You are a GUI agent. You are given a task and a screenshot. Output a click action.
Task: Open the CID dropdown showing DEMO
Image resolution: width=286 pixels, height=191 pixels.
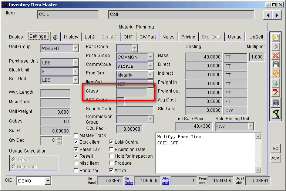click(x=48, y=181)
